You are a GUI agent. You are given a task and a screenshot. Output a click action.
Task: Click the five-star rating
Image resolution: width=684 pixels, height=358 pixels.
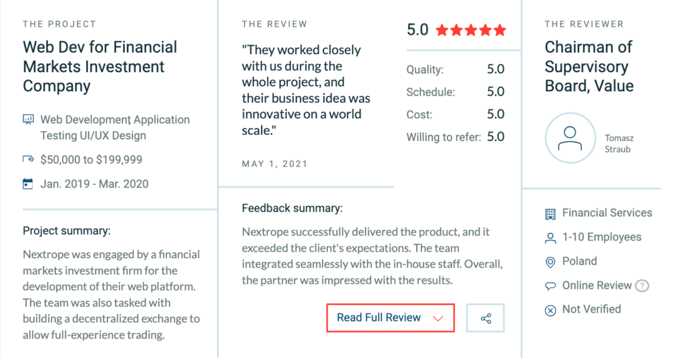click(x=471, y=30)
